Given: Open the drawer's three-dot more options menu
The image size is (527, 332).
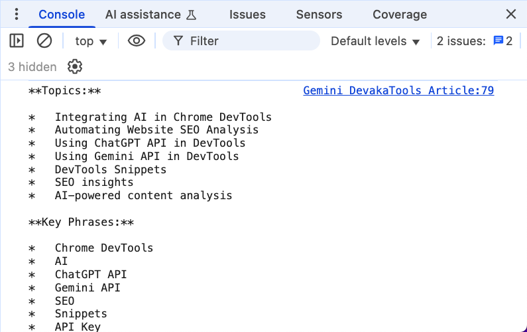Looking at the screenshot, I should click(x=17, y=14).
